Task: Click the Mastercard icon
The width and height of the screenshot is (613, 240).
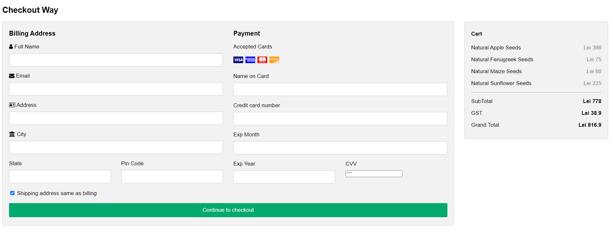Action: tap(262, 60)
